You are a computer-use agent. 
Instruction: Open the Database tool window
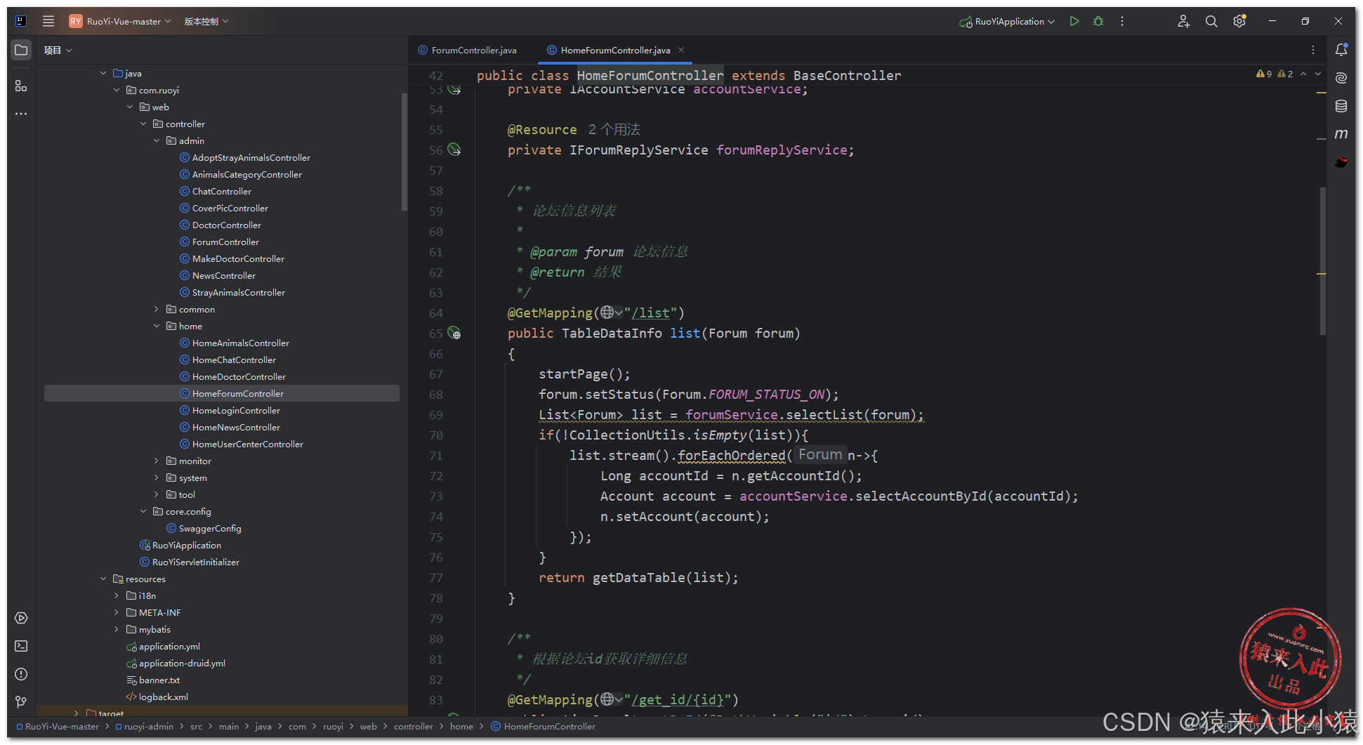pyautogui.click(x=1341, y=106)
